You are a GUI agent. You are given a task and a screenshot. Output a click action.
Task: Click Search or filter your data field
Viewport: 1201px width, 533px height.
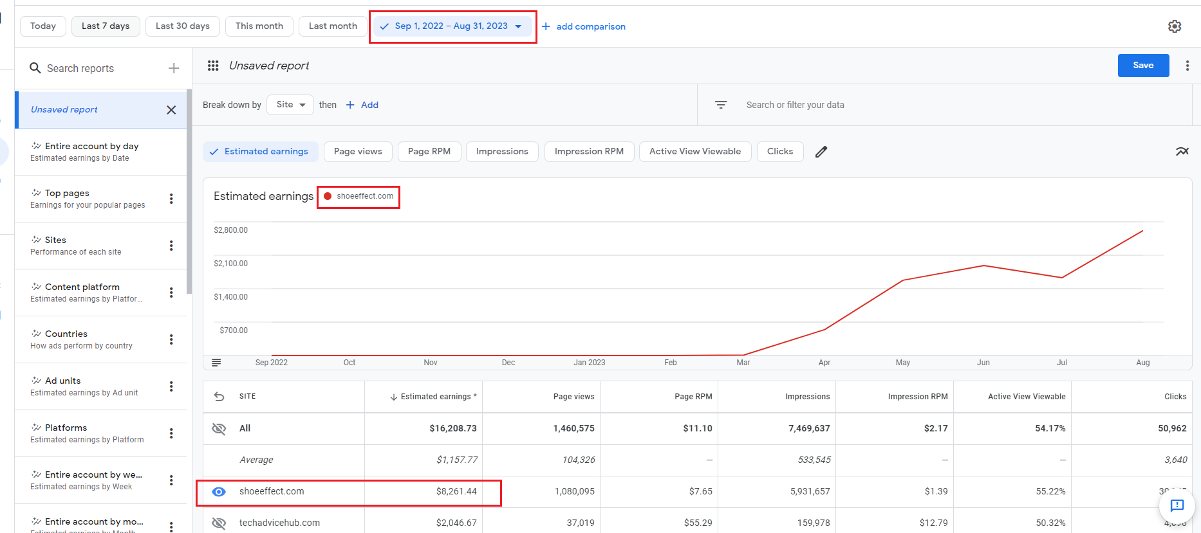(795, 105)
